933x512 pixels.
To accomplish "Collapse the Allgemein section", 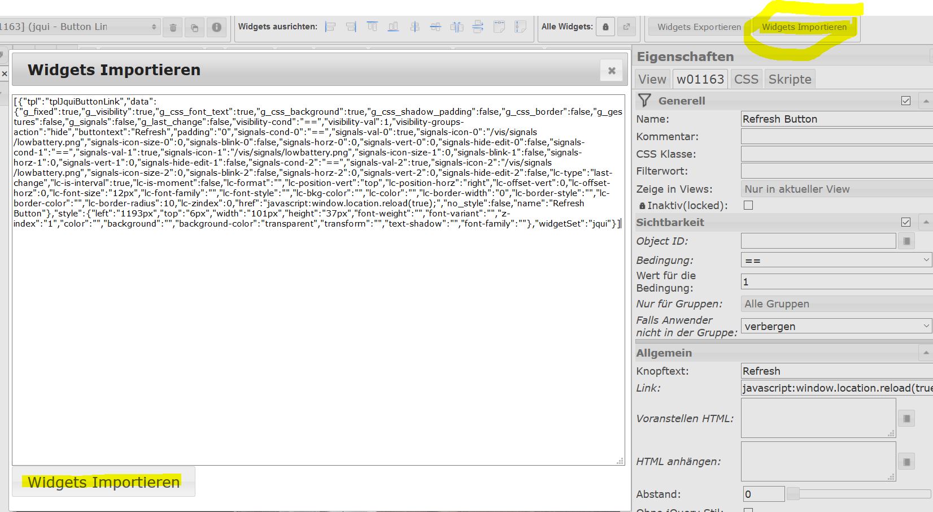I will pos(926,353).
